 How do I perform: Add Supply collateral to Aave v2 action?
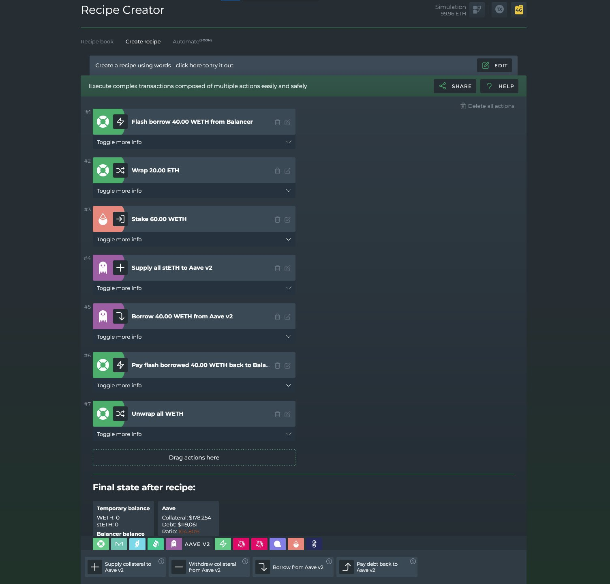125,567
